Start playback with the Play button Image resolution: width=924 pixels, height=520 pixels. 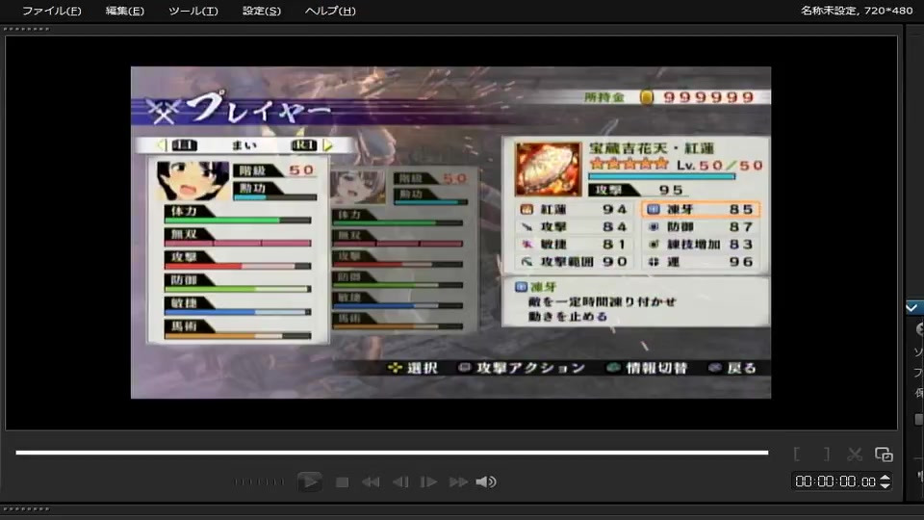309,481
